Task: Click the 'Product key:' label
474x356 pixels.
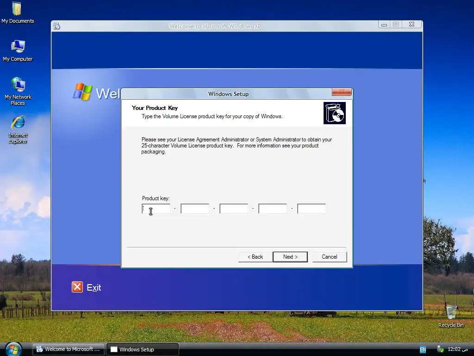Action: click(x=156, y=198)
